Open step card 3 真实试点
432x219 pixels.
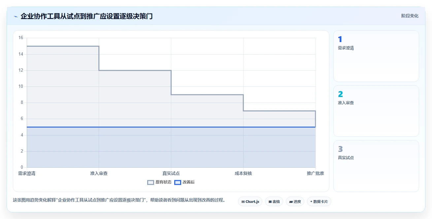[376, 166]
